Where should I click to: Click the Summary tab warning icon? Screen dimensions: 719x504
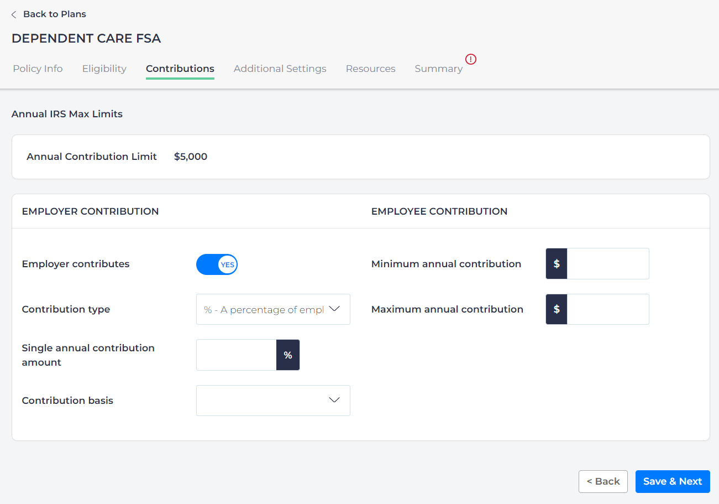471,59
